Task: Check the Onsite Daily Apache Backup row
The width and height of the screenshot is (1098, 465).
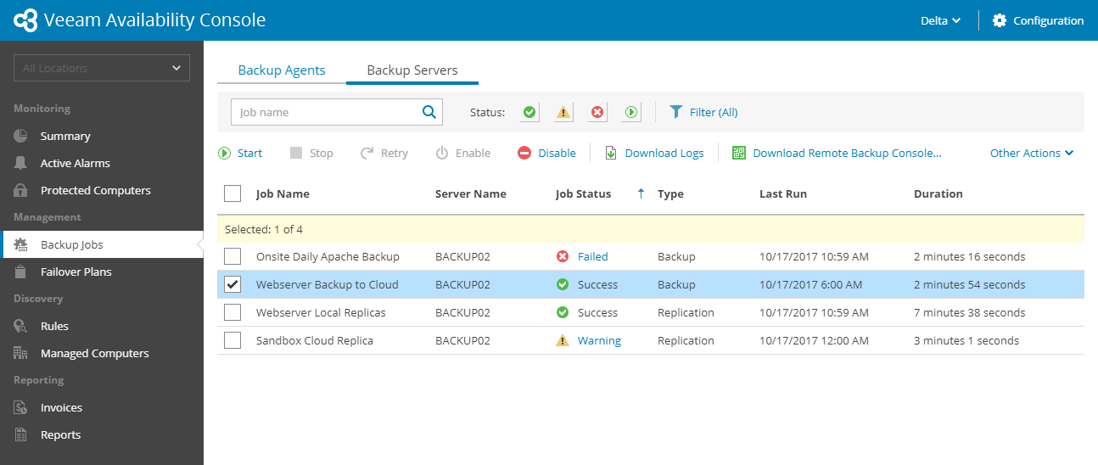Action: [232, 256]
